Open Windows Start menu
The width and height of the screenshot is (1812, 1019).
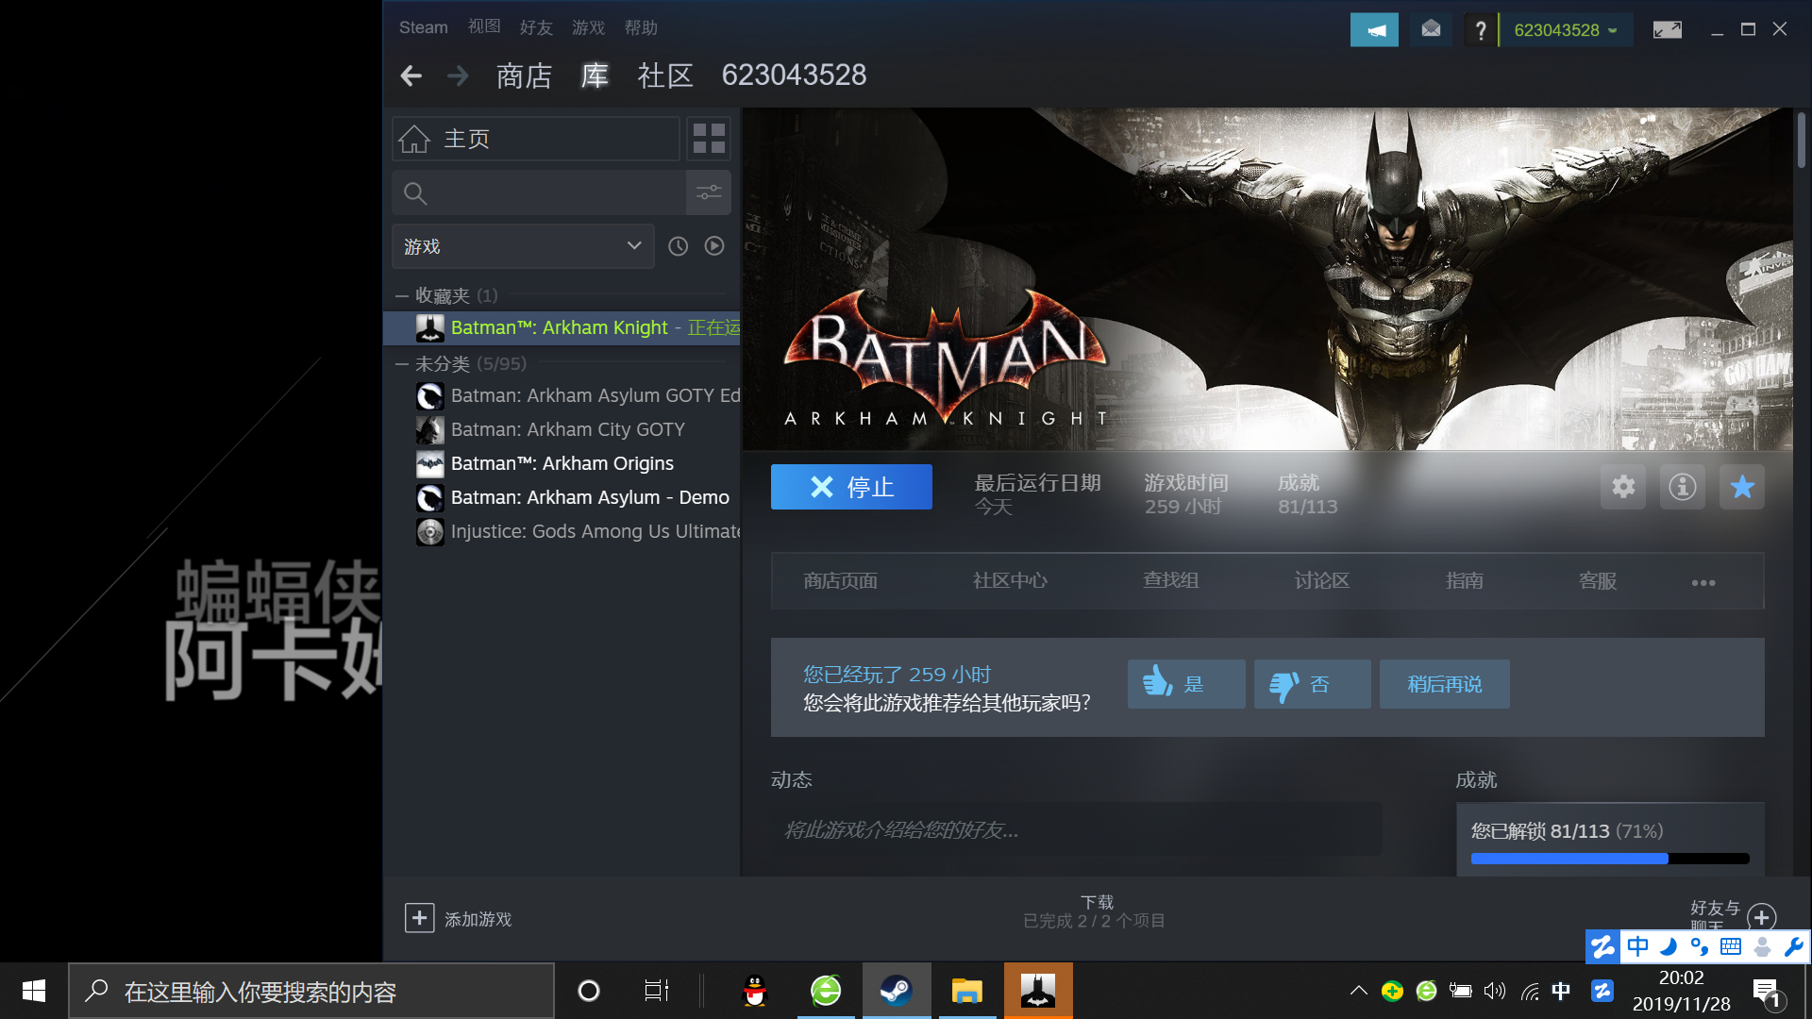(x=34, y=991)
